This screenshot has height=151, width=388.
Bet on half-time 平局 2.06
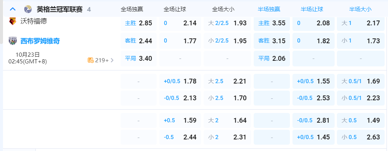pyautogui.click(x=271, y=59)
